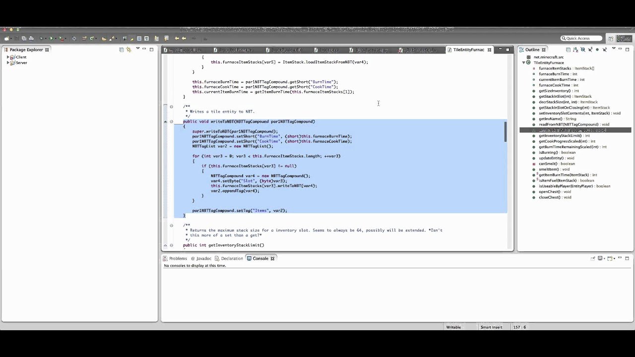Click Last Edit Location yellow arrow
Screen dimensions: 635x357
[x=177, y=39]
